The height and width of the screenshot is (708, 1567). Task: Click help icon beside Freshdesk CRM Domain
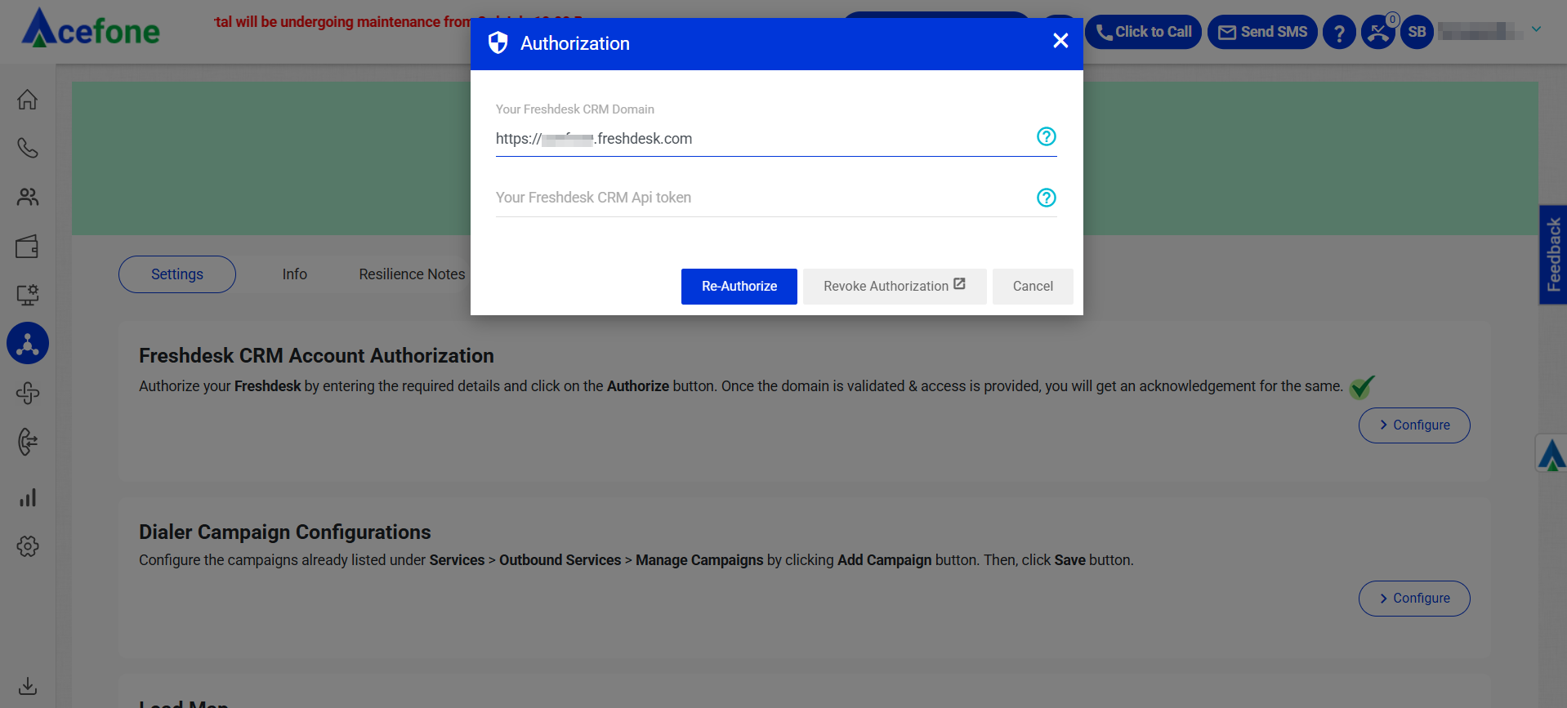pyautogui.click(x=1047, y=136)
